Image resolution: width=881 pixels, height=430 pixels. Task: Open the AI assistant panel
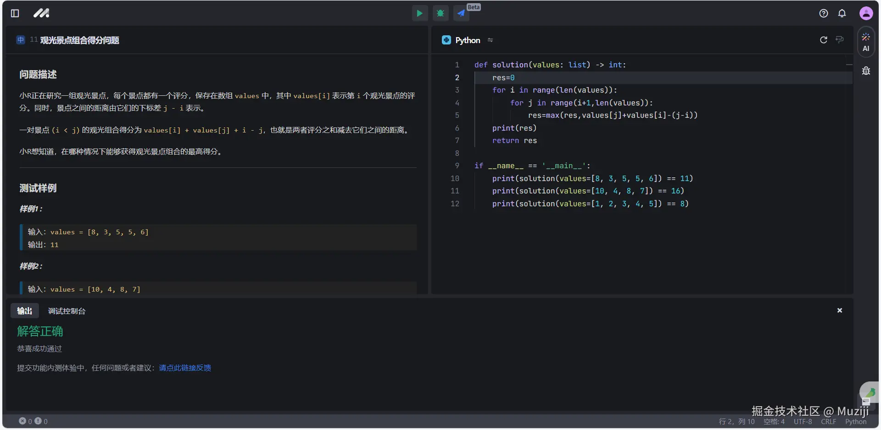866,42
